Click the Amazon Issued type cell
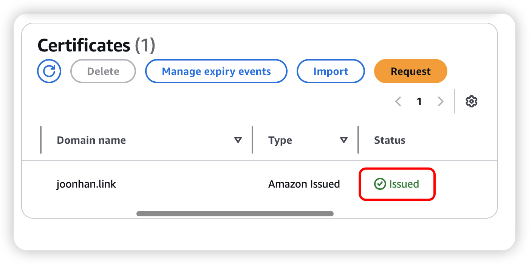 (x=304, y=184)
